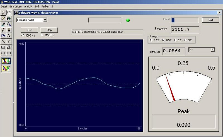223x137 pixels.
Task: Open the Ansicht menu
Action: [28, 6]
